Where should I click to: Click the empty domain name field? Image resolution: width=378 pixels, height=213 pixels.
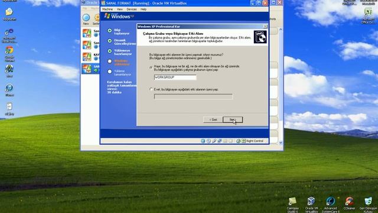[193, 96]
